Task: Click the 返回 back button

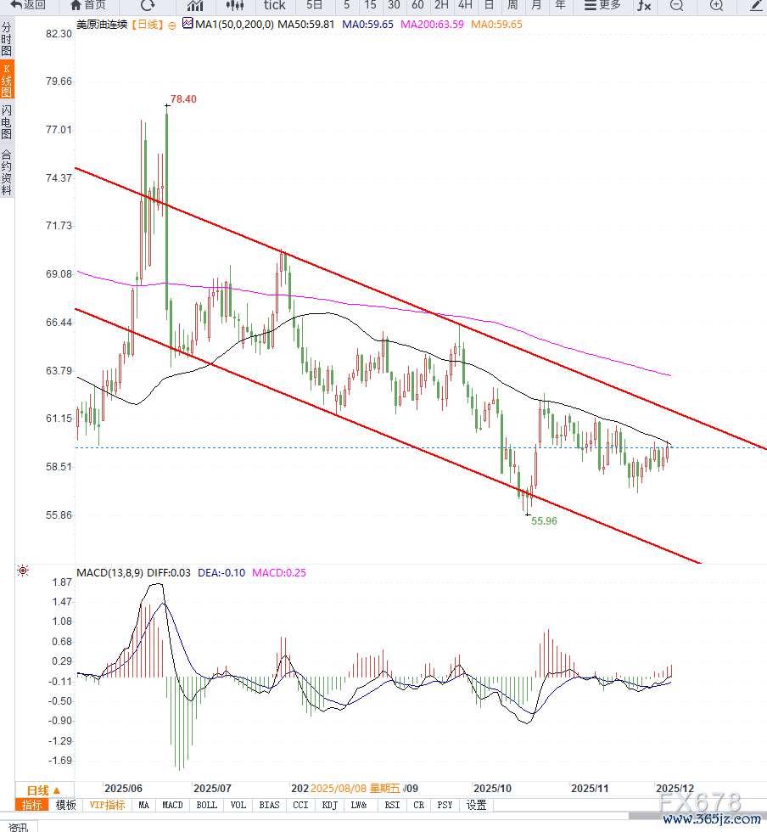Action: point(29,6)
